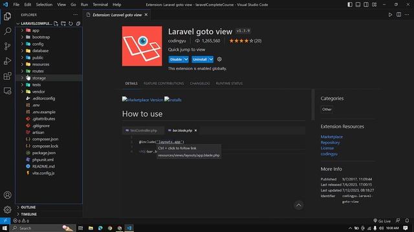Toggle secondary side bar layout icon

click(x=366, y=5)
